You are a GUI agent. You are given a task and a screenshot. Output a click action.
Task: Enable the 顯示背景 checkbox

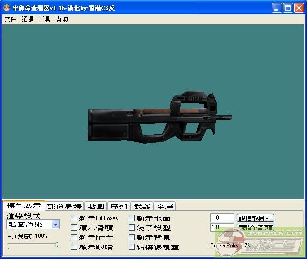coord(131,237)
